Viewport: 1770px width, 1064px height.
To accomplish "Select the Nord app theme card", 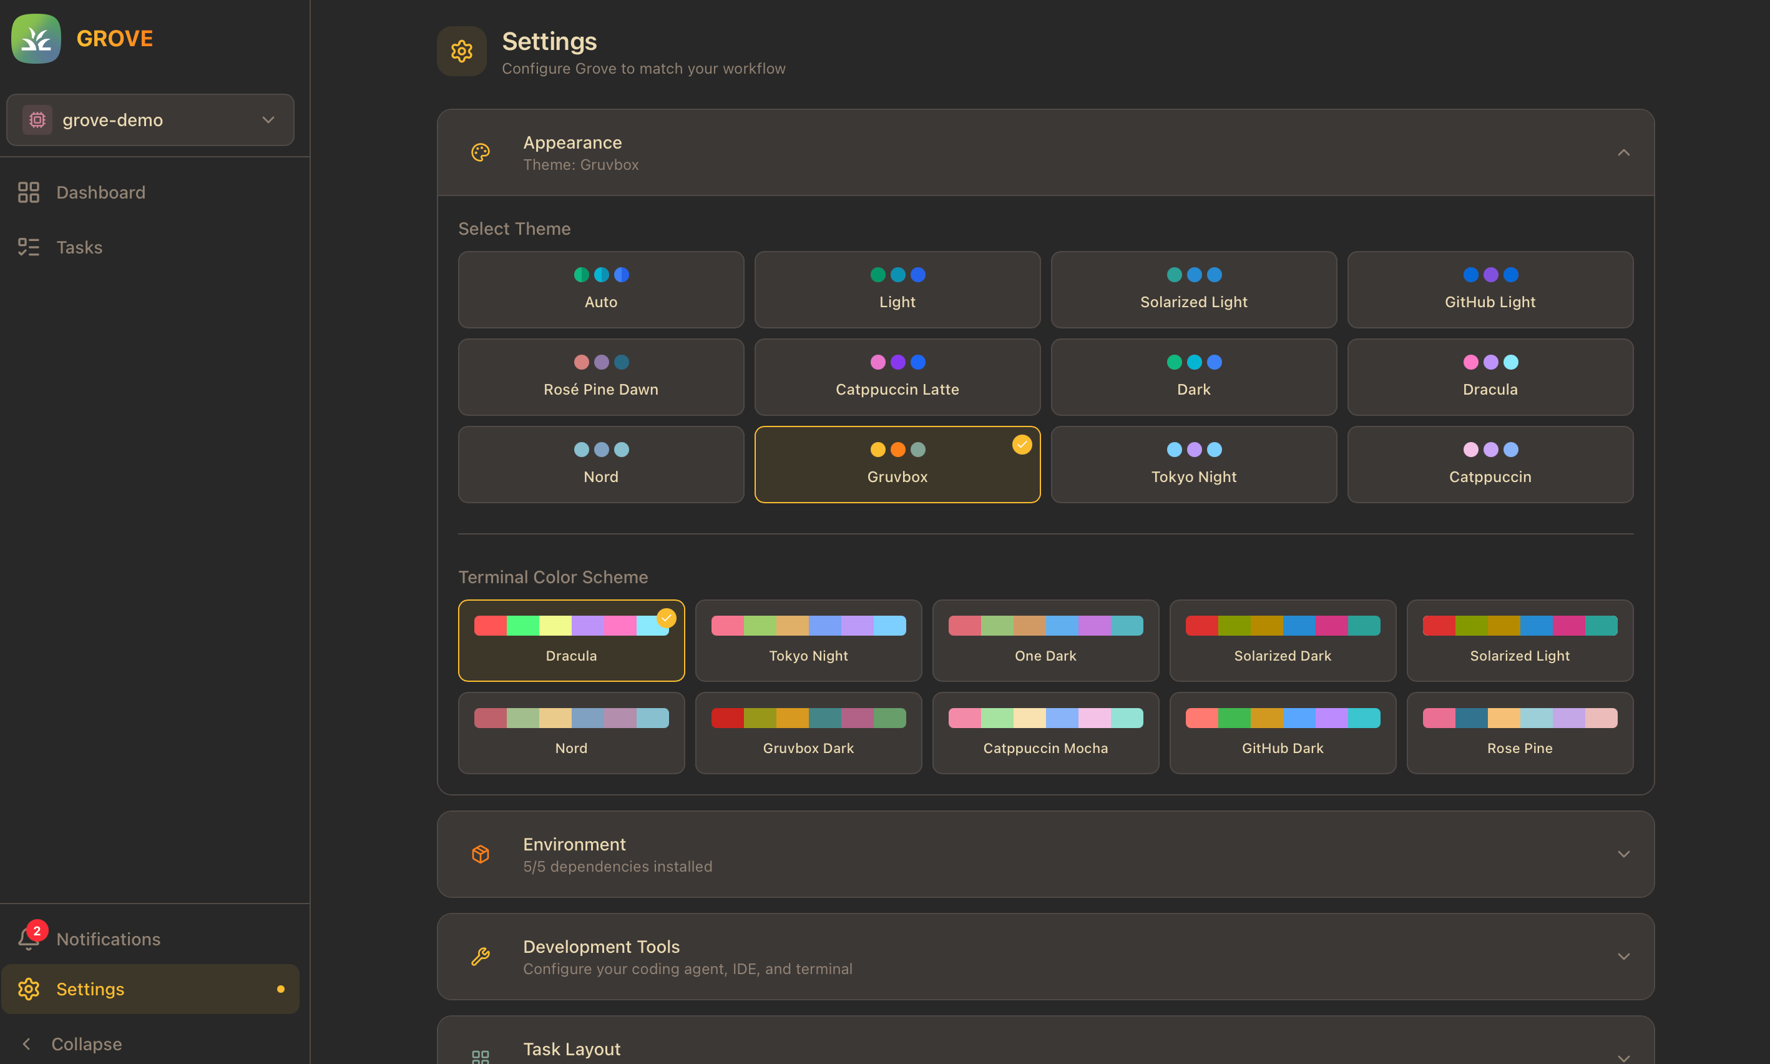I will [600, 465].
